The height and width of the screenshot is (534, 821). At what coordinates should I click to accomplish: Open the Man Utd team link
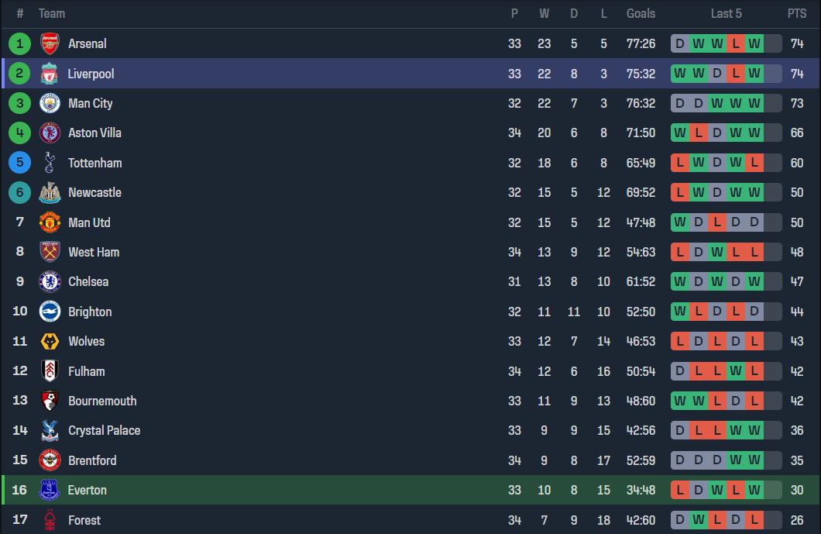tap(89, 222)
